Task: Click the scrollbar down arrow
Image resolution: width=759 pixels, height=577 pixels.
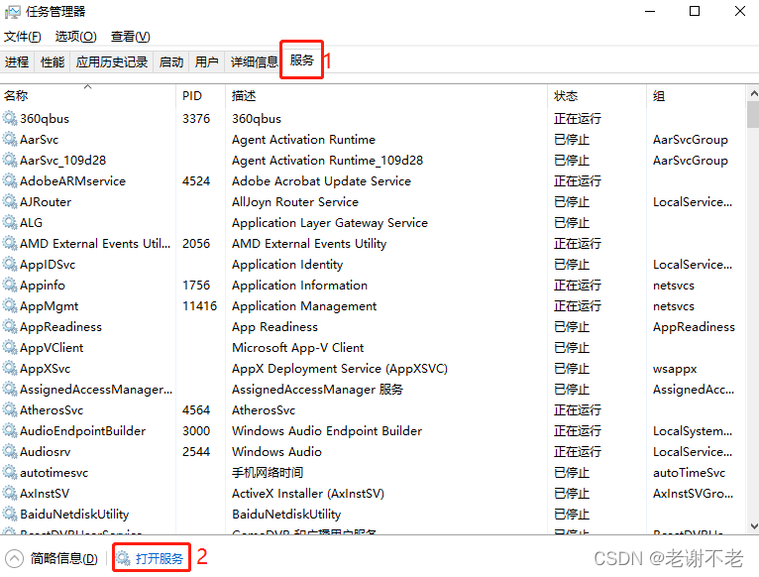Action: click(x=753, y=525)
